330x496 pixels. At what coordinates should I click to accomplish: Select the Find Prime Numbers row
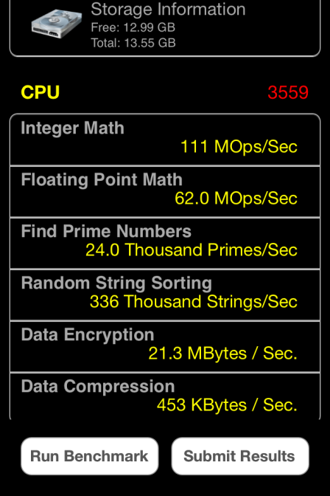pyautogui.click(x=165, y=244)
